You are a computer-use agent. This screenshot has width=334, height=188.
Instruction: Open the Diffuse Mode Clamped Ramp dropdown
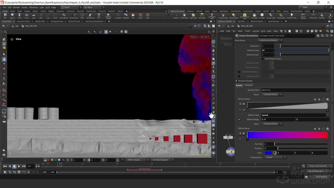271,124
